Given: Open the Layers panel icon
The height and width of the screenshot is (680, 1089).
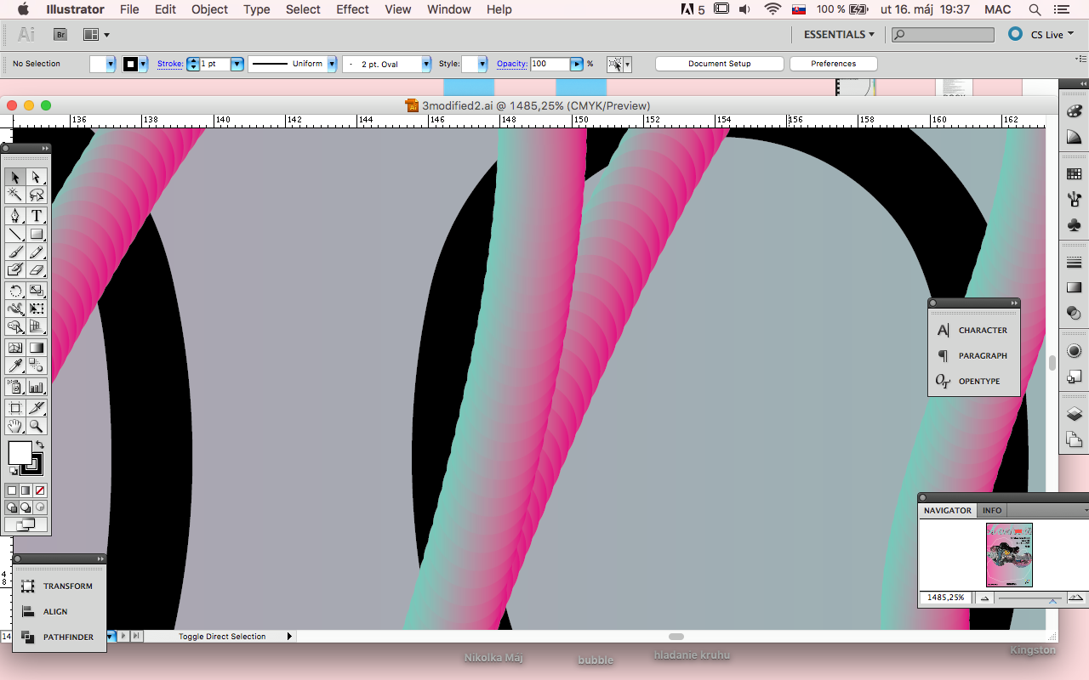Looking at the screenshot, I should click(x=1074, y=414).
